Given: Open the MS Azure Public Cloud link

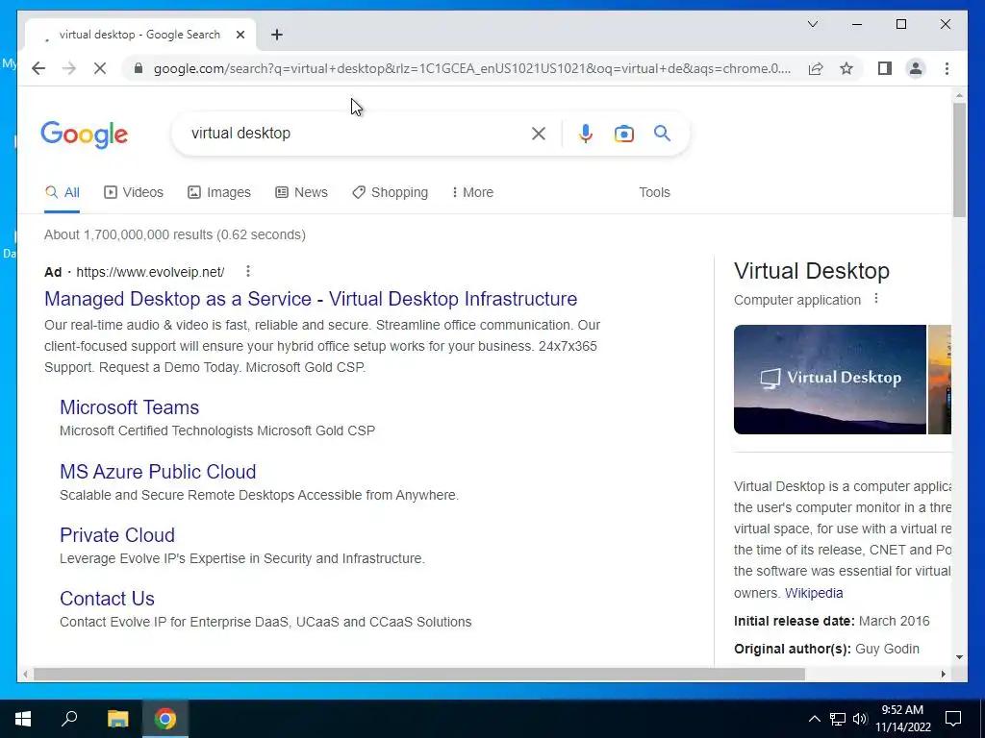Looking at the screenshot, I should tap(158, 471).
